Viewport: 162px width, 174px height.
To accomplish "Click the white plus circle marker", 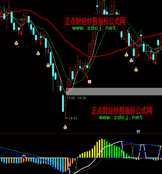I will tap(90, 81).
